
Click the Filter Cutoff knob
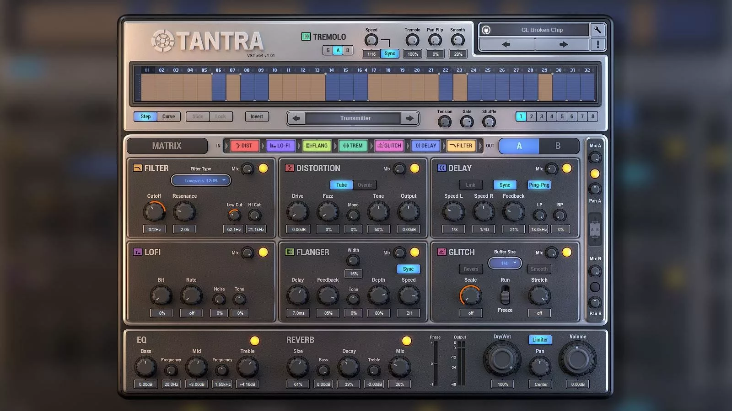pyautogui.click(x=155, y=212)
